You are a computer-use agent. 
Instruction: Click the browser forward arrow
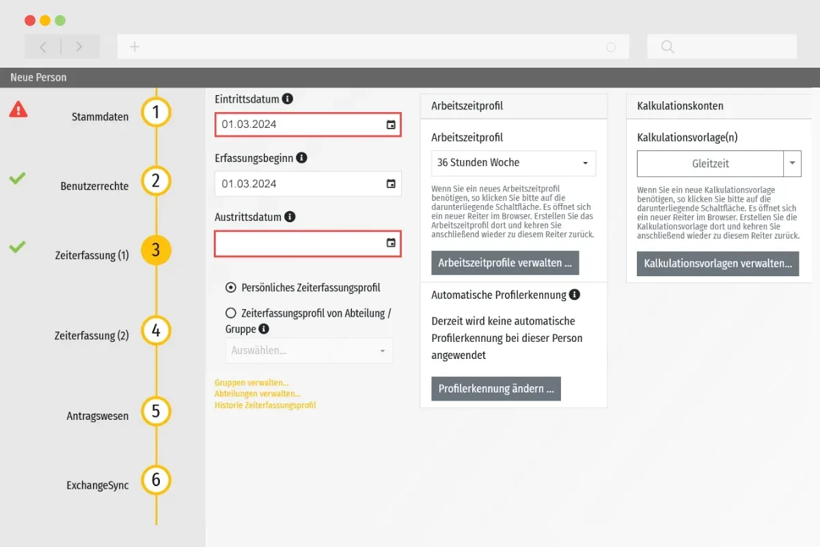click(x=79, y=46)
